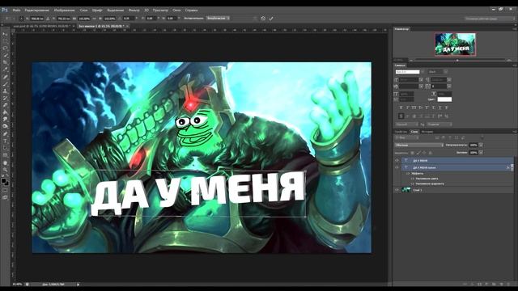Image resolution: width=518 pixels, height=291 pixels.
Task: Click the foreground color swatch
Action: click(3, 180)
